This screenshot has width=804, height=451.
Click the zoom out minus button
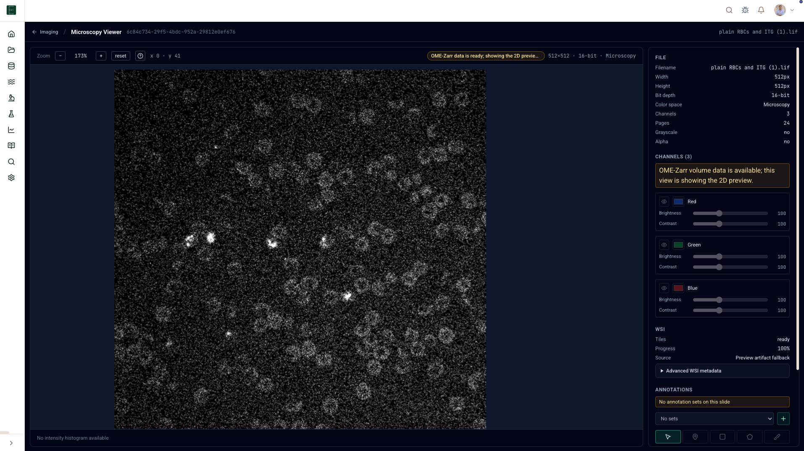[60, 56]
